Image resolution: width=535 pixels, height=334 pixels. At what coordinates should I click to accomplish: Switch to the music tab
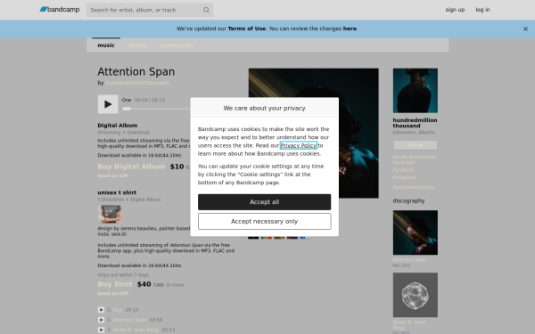(106, 45)
